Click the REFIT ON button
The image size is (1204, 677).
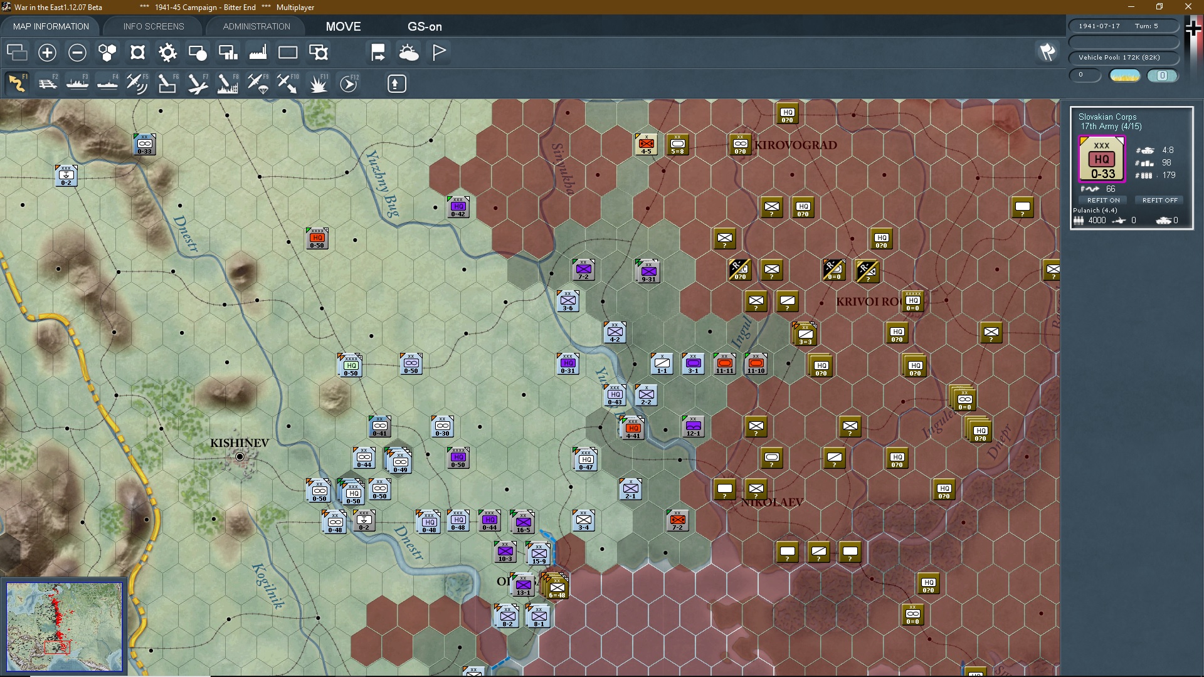(x=1103, y=200)
